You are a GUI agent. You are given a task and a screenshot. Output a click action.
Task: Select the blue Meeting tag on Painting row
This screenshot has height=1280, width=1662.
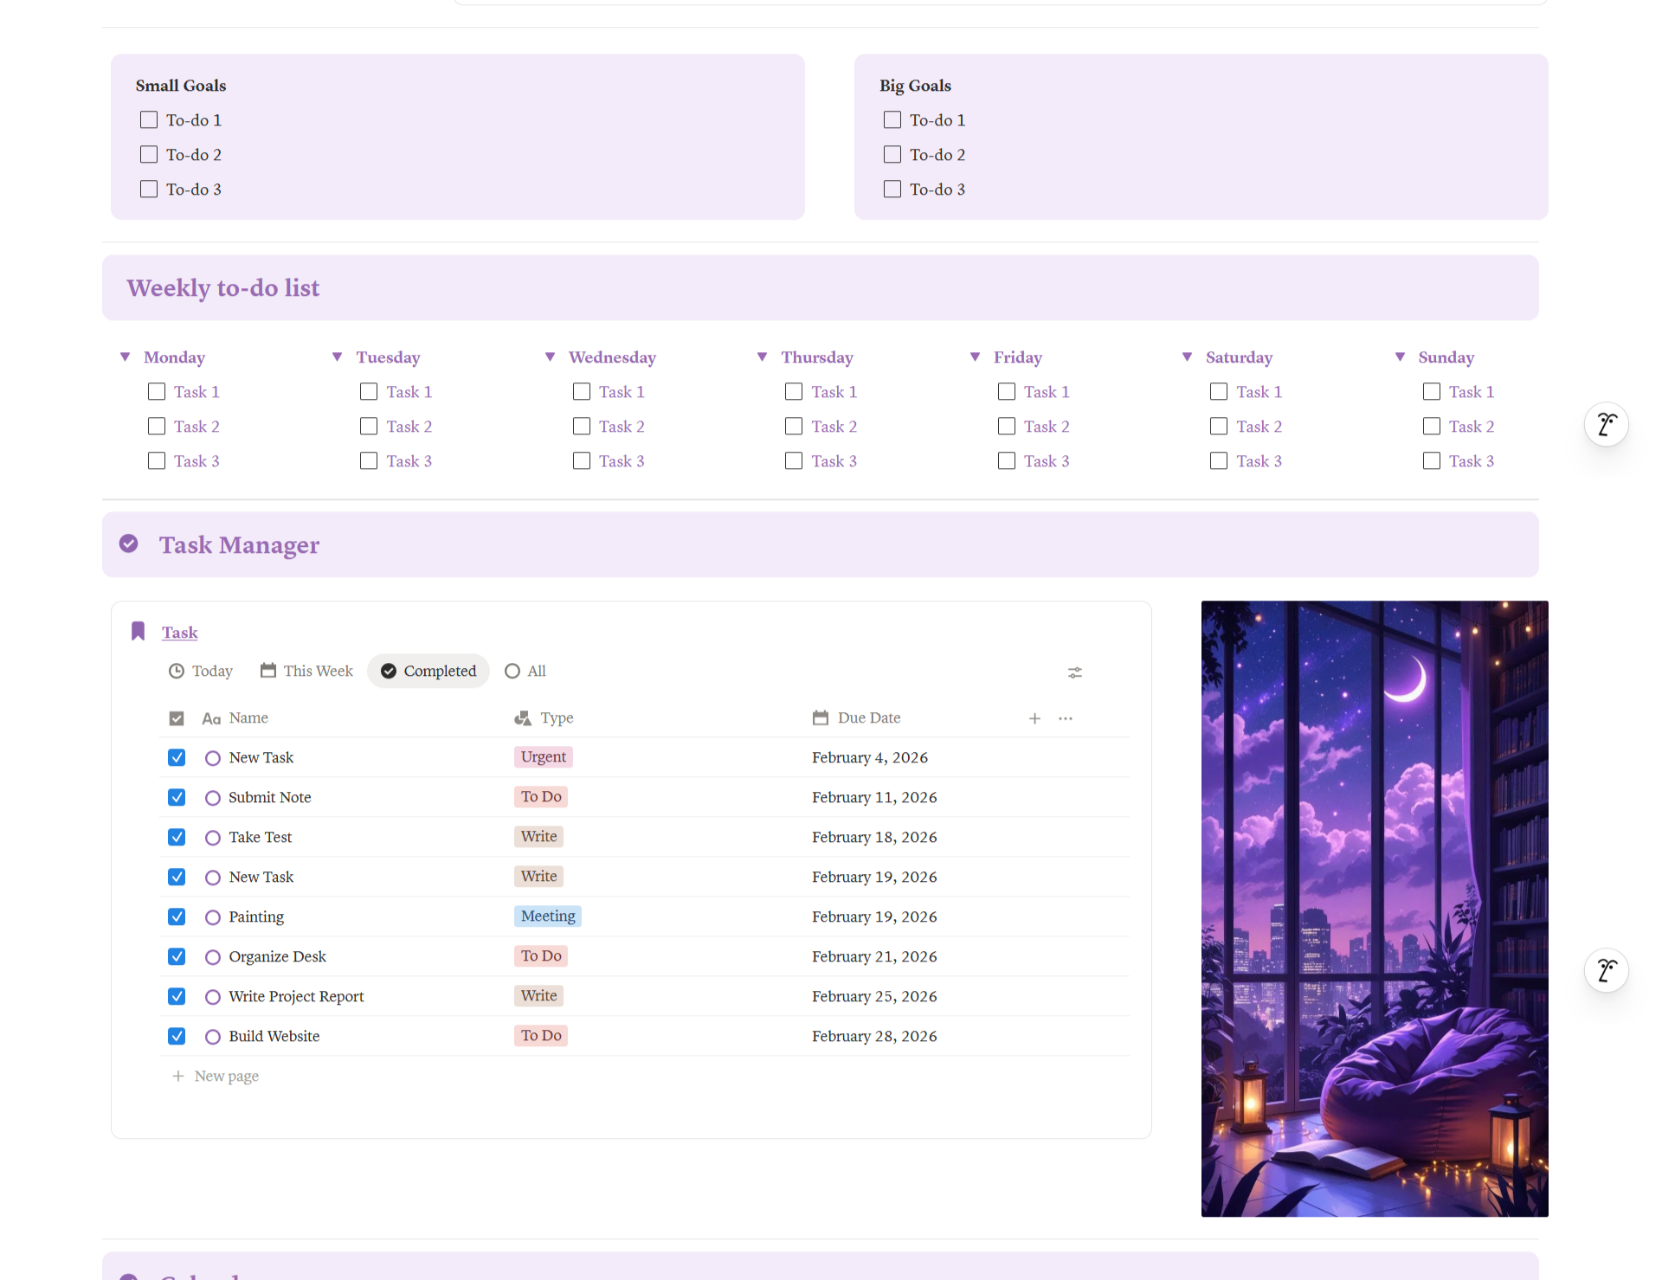(547, 916)
